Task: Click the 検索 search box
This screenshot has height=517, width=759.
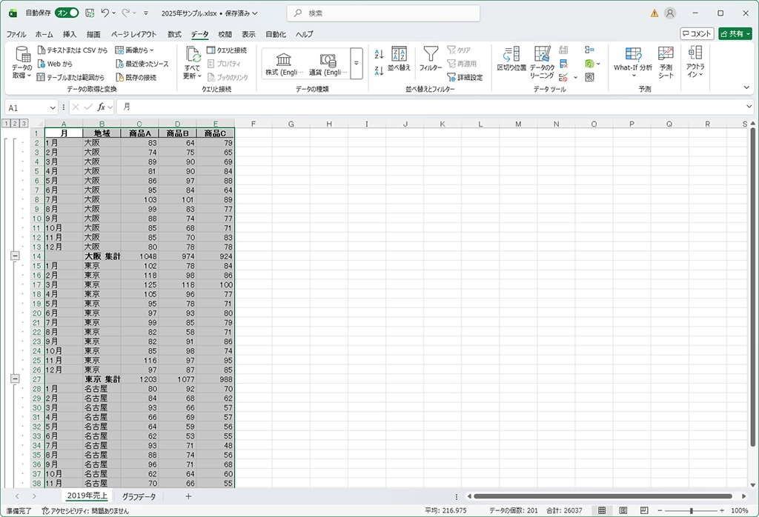Action: 383,13
